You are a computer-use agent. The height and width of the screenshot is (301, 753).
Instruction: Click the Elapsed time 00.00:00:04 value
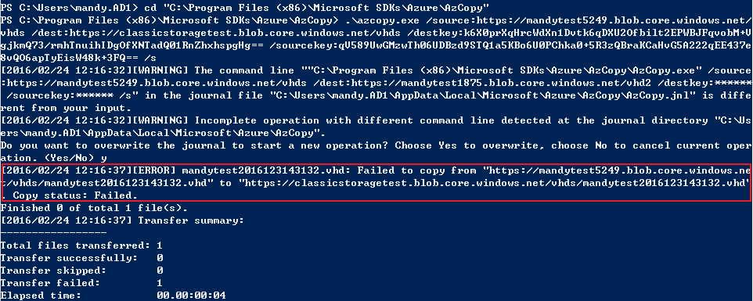[191, 296]
